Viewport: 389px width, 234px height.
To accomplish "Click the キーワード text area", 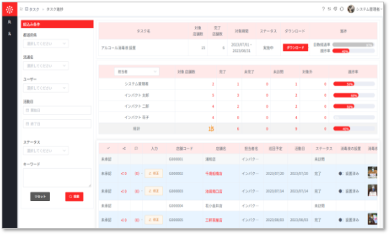I will click(57, 178).
